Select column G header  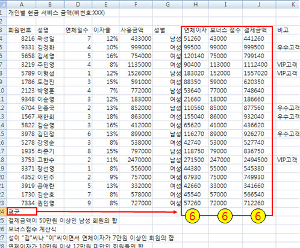(167, 4)
